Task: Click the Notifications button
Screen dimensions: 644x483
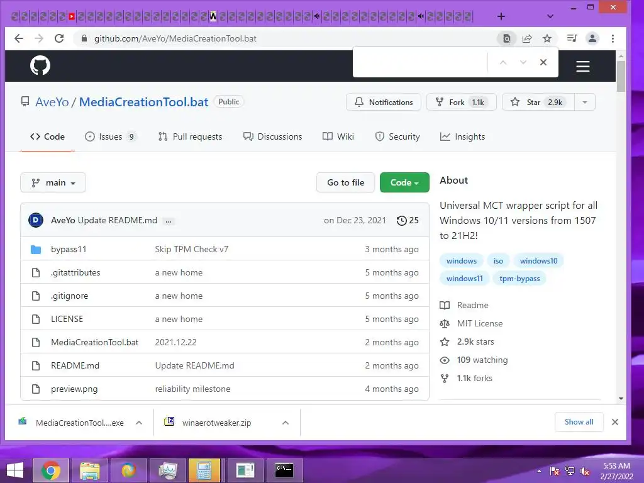Action: (384, 103)
